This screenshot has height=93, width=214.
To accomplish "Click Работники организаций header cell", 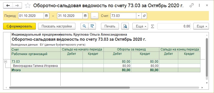I will 36,55.
